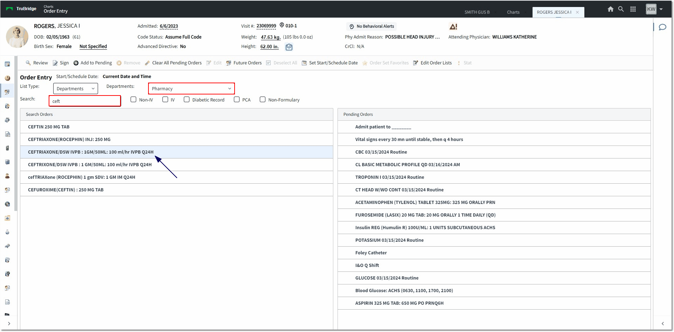Select pending ASPIRIN 325 MG TAB order

[x=494, y=303]
